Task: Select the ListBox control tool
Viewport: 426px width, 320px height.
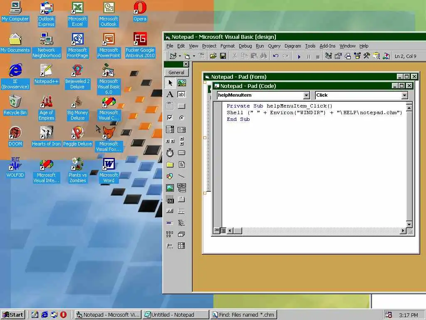Action: [181, 130]
